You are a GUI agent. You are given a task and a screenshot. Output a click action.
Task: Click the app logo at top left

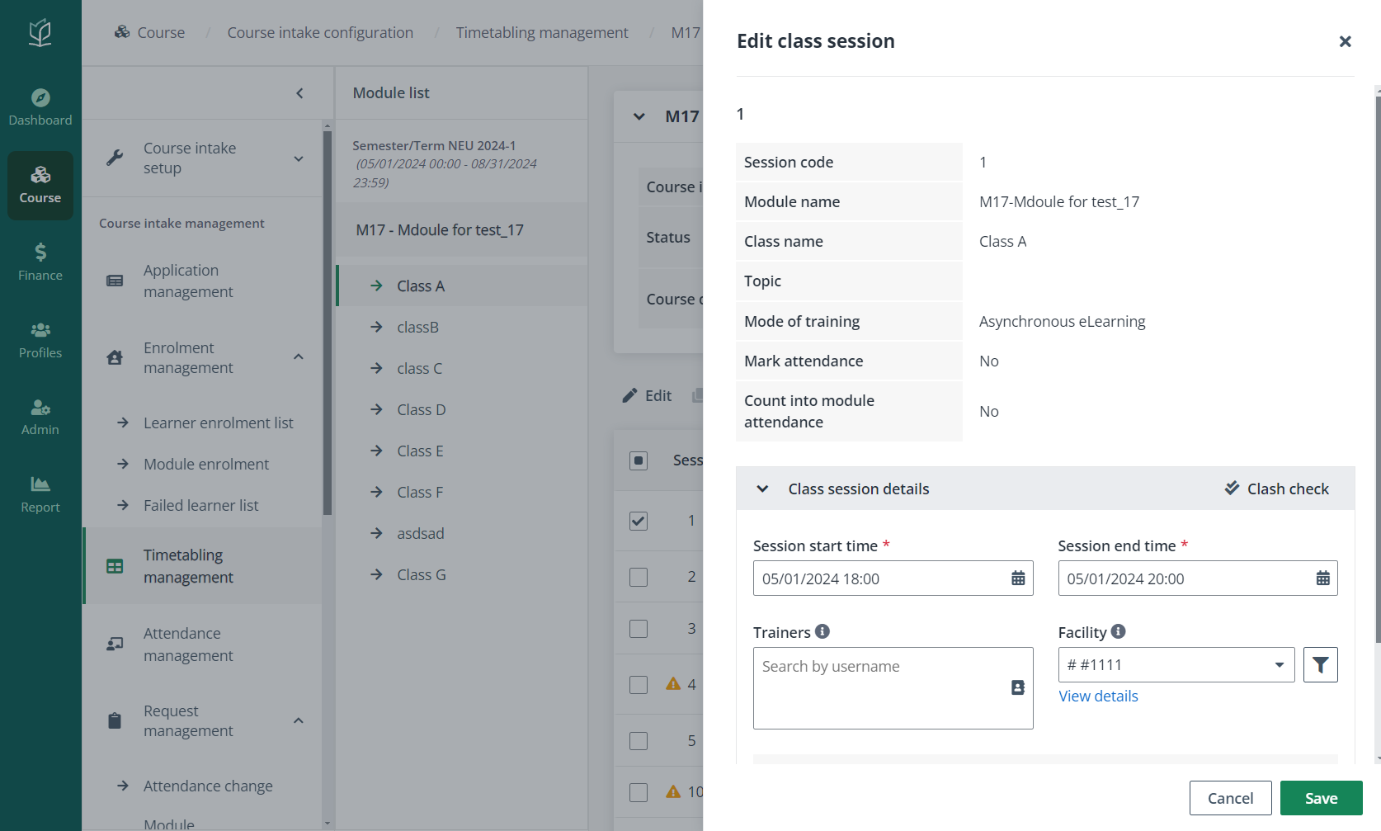tap(40, 33)
